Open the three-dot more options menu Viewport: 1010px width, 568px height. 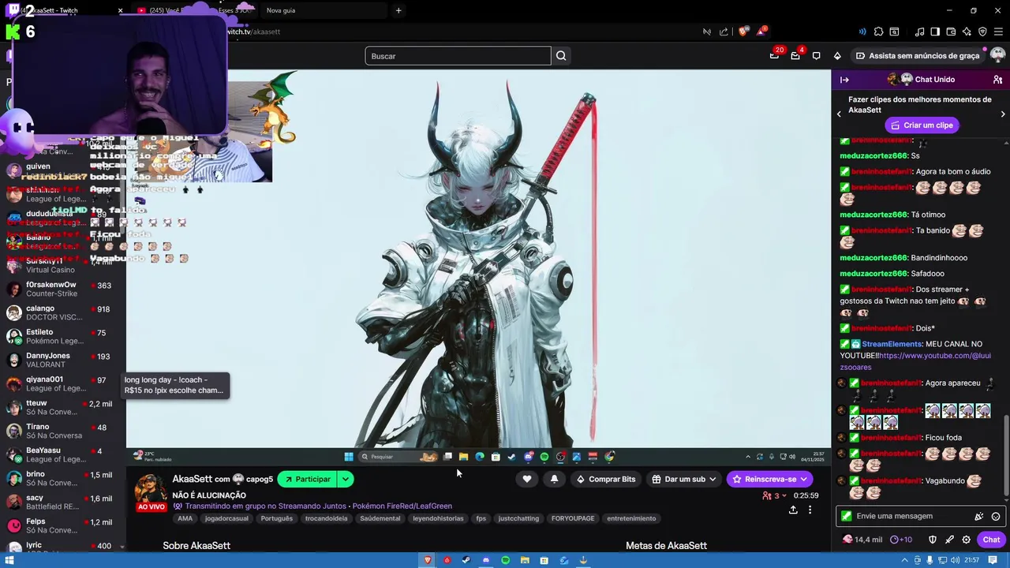click(x=810, y=510)
